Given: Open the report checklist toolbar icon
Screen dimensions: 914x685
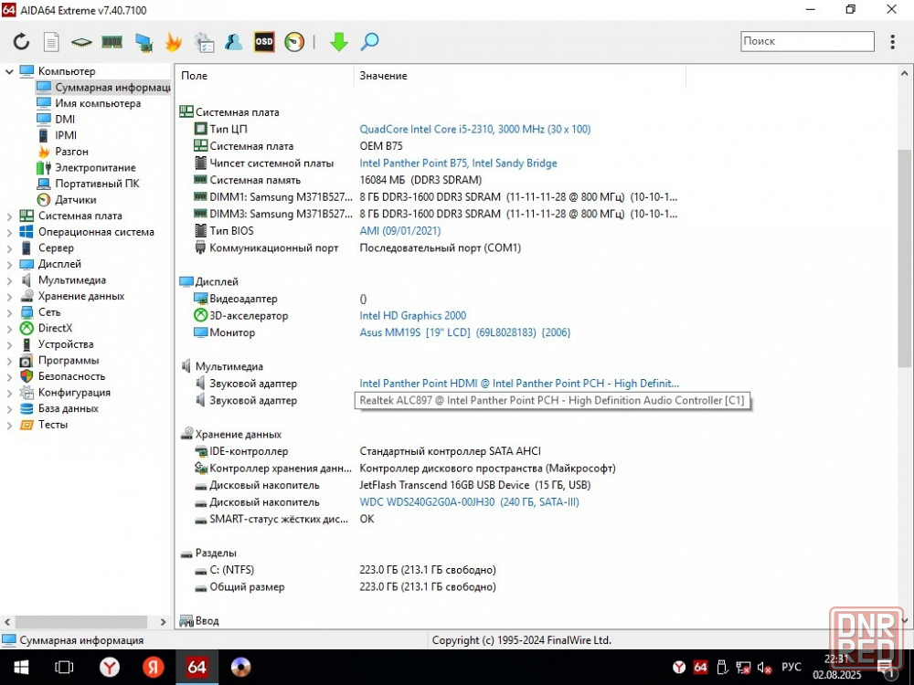Looking at the screenshot, I should pyautogui.click(x=204, y=42).
